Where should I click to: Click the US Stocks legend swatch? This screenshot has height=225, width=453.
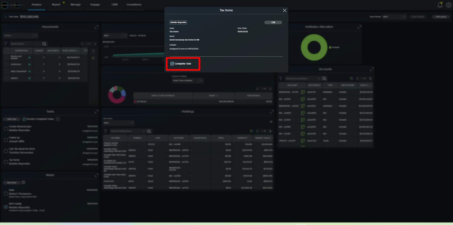(135, 102)
